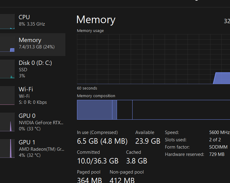Viewport: 230px width, 183px height.
Task: Click the GPU 1 mini utilization graph
Action: click(7, 149)
